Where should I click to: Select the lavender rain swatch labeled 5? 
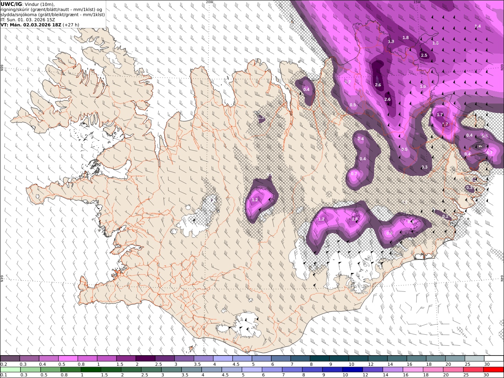(252, 370)
